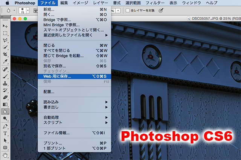Select the Clone Stamp tool
Viewport: 241px width, 160px height.
(x=5, y=83)
